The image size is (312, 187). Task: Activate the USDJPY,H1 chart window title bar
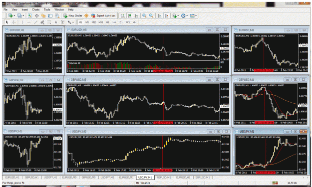tap(33, 131)
